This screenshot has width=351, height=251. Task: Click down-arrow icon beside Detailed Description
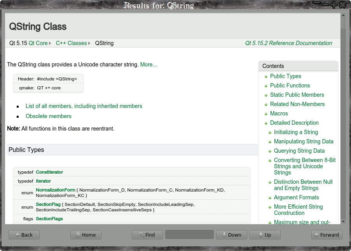(x=266, y=123)
